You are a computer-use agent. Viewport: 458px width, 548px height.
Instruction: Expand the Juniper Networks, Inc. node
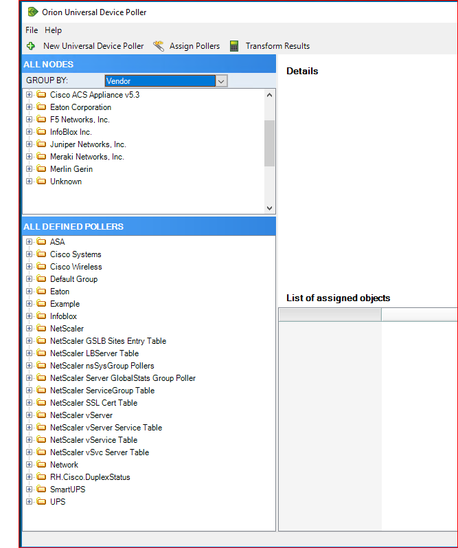[29, 144]
